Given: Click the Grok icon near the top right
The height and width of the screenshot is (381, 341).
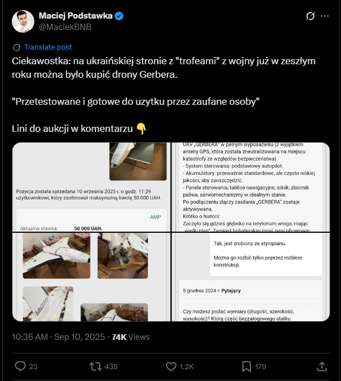Looking at the screenshot, I should [x=309, y=16].
